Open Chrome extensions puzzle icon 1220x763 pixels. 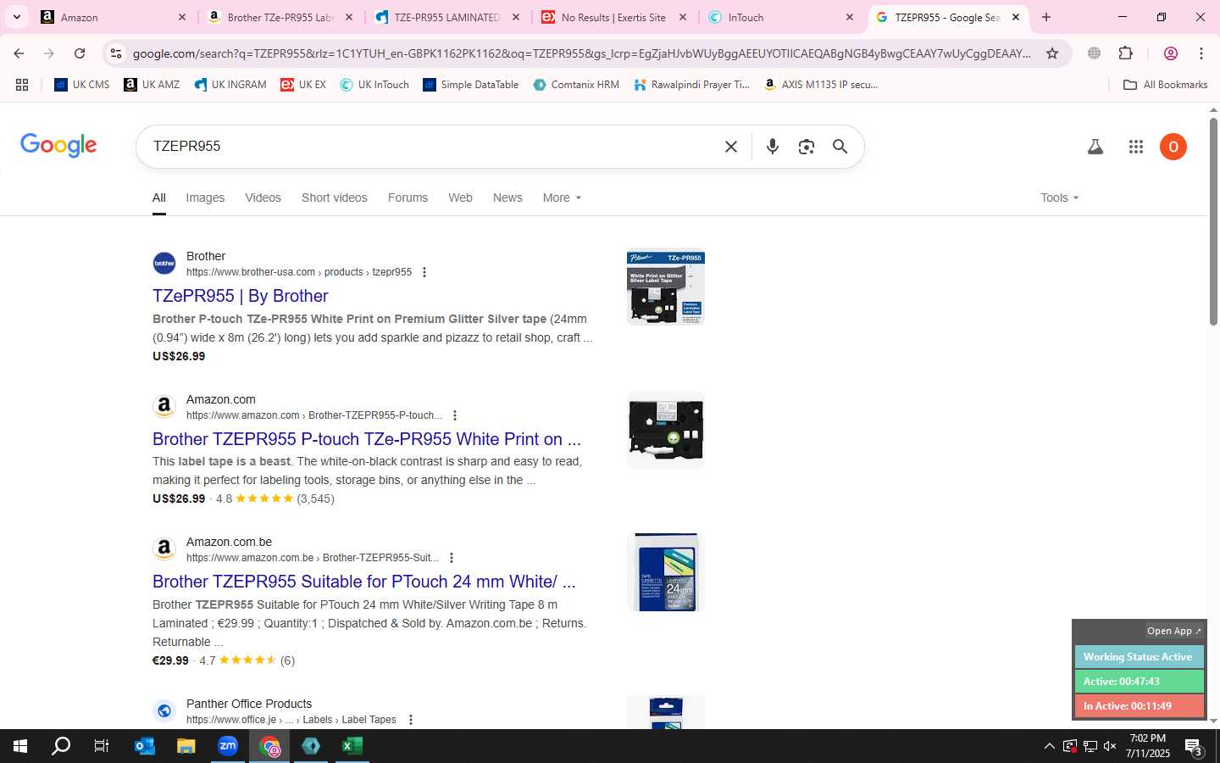(1126, 53)
